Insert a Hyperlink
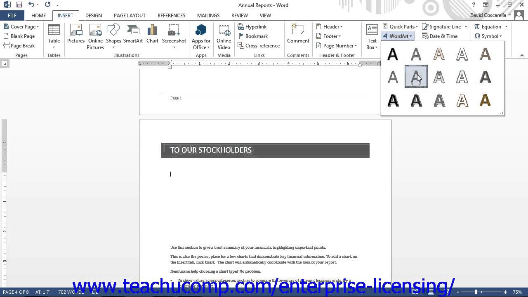528x297 pixels. coord(252,26)
